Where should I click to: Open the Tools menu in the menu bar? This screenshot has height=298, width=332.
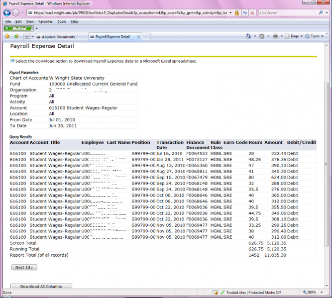pyautogui.click(x=62, y=21)
